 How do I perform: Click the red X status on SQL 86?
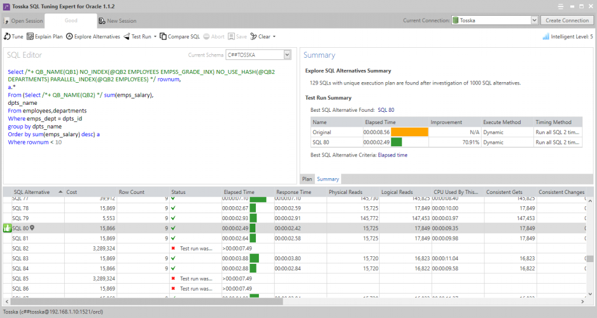[x=173, y=289]
